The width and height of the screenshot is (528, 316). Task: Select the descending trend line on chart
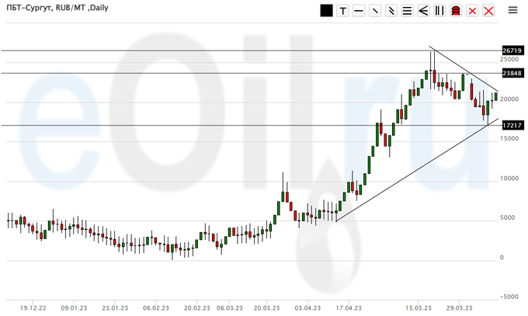click(x=464, y=70)
